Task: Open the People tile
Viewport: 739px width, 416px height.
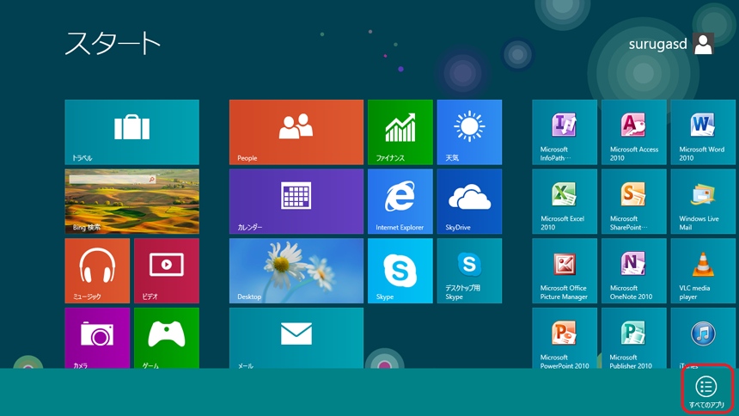Action: [296, 132]
